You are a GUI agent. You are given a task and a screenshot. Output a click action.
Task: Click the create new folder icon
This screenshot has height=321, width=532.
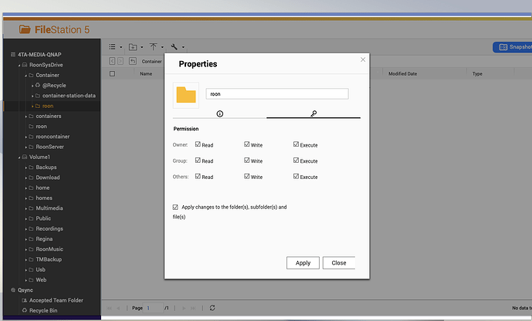click(x=133, y=47)
